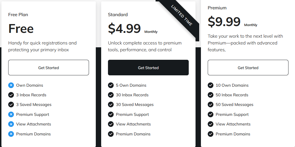Click the checkmark icon beside 5 Own Domains
The image size is (295, 147).
tap(111, 85)
